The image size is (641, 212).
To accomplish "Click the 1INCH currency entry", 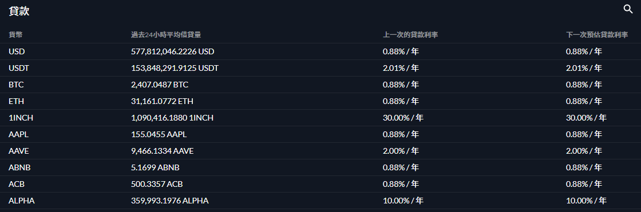I will pos(21,118).
